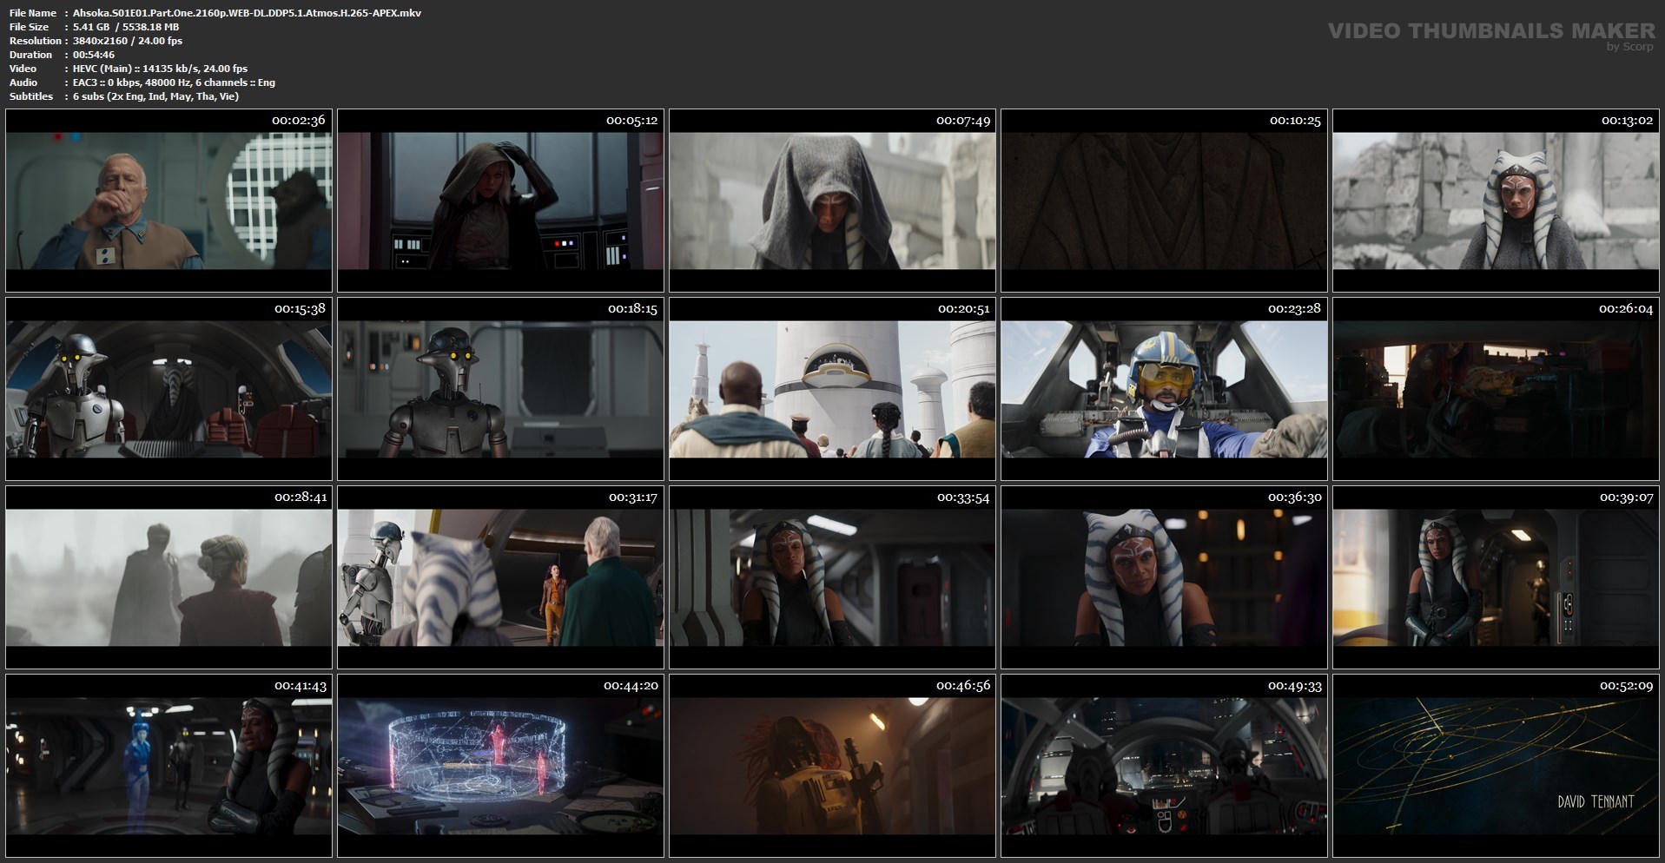Select the blue hologram frame at 00:41:43
This screenshot has width=1665, height=863.
coord(168,766)
